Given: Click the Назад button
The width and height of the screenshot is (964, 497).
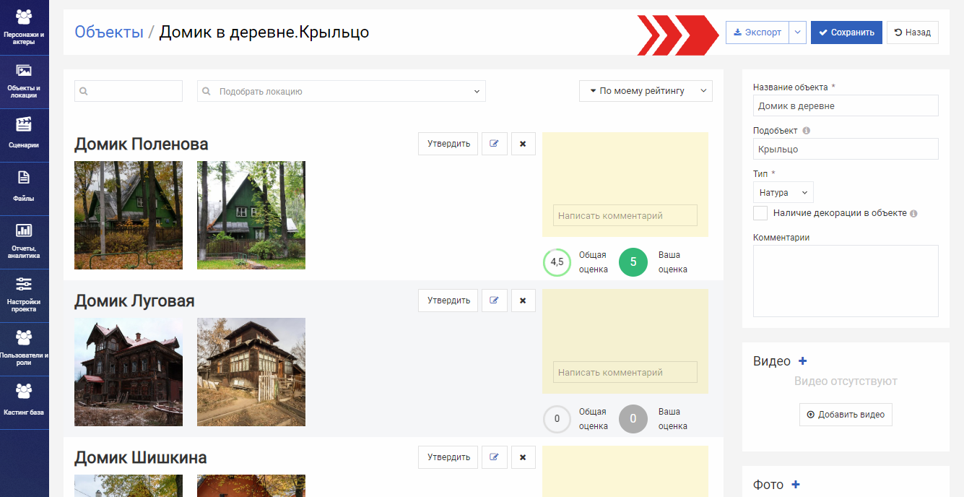Looking at the screenshot, I should (x=913, y=33).
